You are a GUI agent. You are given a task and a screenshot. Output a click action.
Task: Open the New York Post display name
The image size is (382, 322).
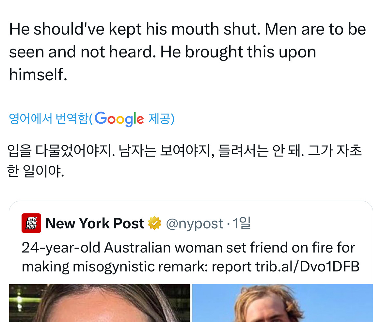coord(95,223)
